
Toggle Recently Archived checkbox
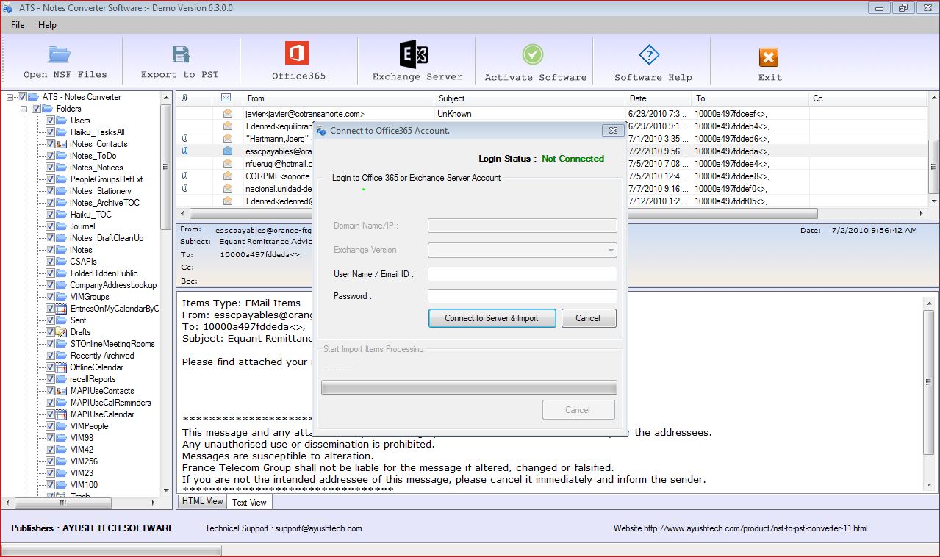50,356
